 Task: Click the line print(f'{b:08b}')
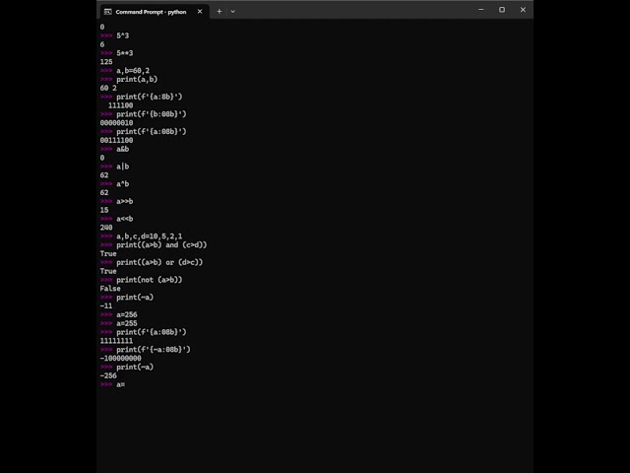point(144,114)
